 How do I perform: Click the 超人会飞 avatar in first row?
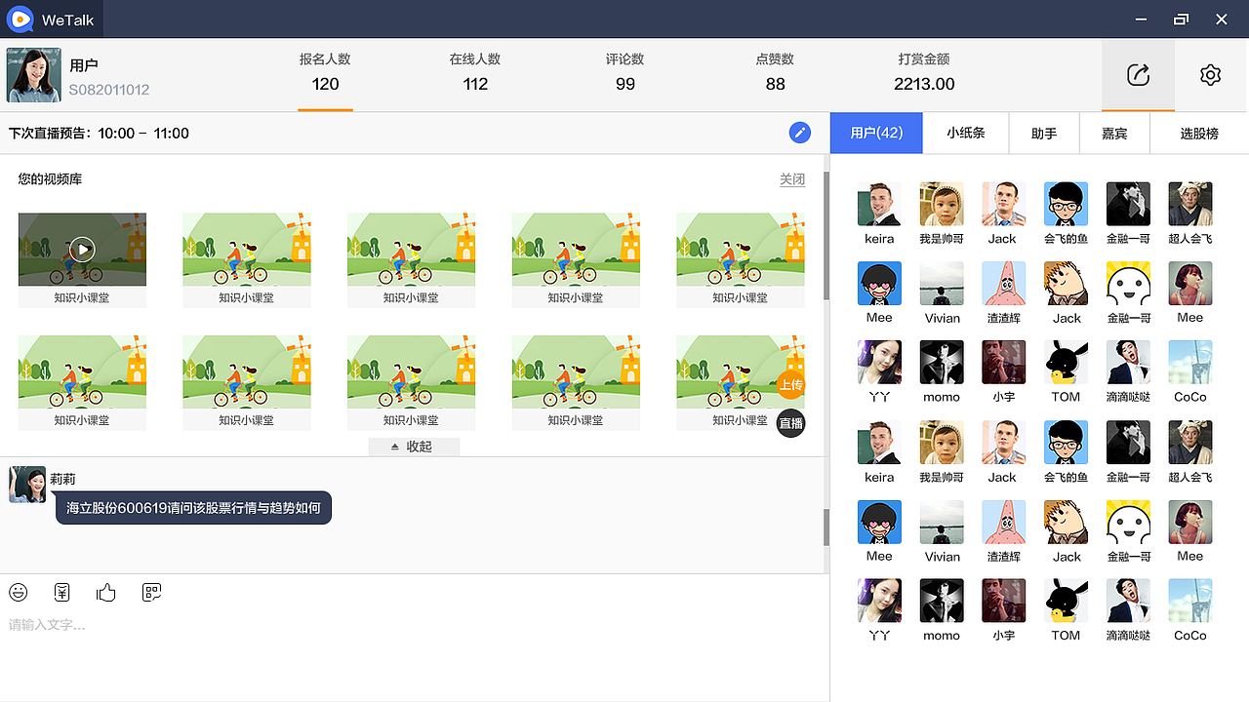point(1190,204)
